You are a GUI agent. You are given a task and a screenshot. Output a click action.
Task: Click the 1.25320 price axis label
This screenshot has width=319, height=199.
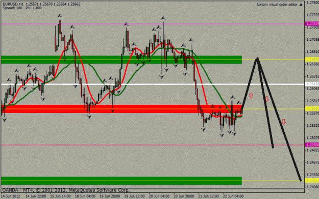[313, 126]
